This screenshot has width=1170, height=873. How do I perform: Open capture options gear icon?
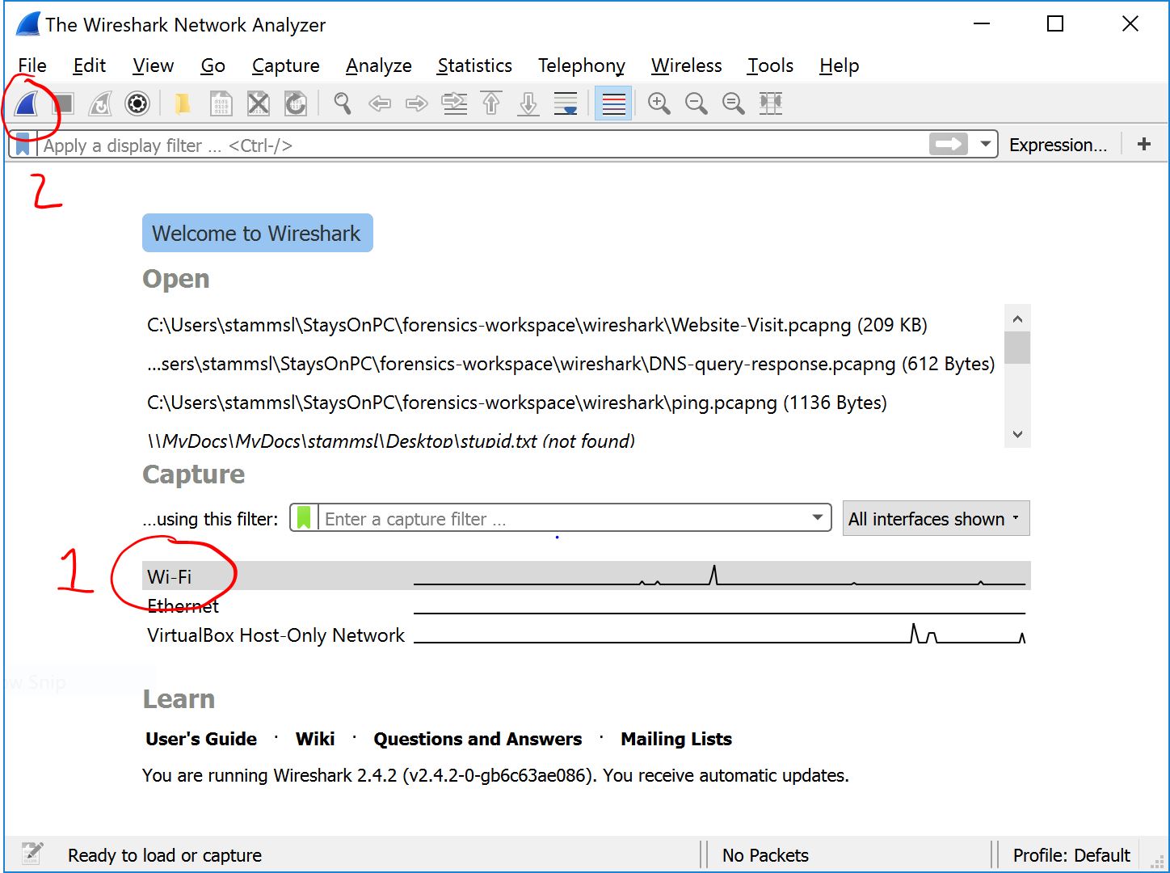[x=137, y=103]
